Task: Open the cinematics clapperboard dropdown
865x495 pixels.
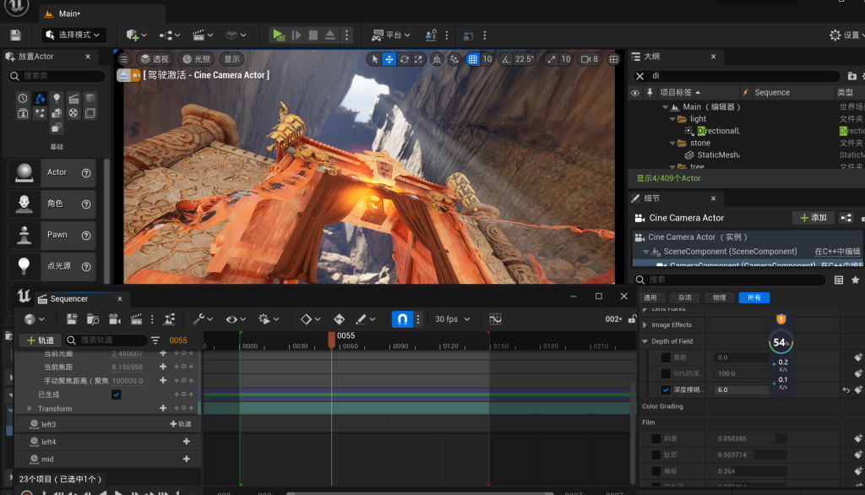Action: coord(203,35)
